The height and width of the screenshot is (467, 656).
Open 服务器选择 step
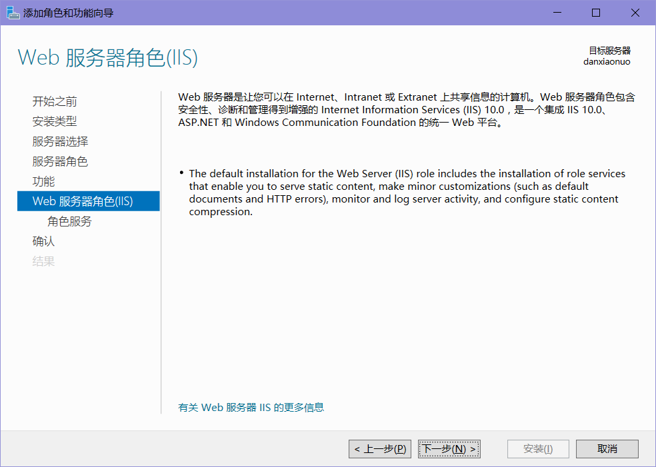pos(60,141)
